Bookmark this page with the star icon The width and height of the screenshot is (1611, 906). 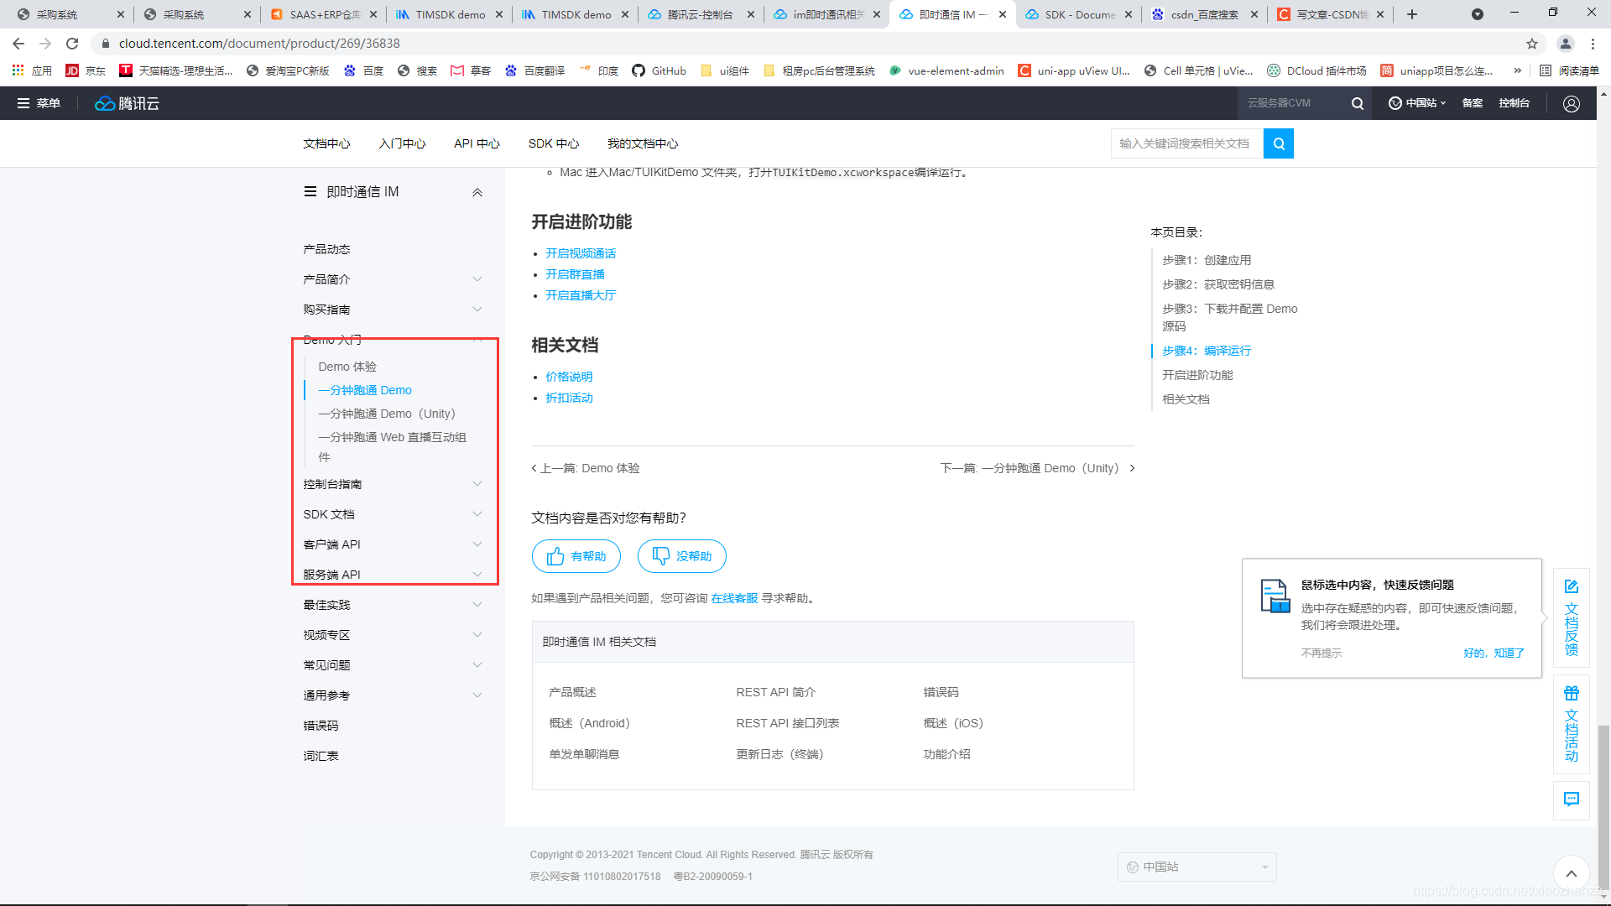[1531, 44]
